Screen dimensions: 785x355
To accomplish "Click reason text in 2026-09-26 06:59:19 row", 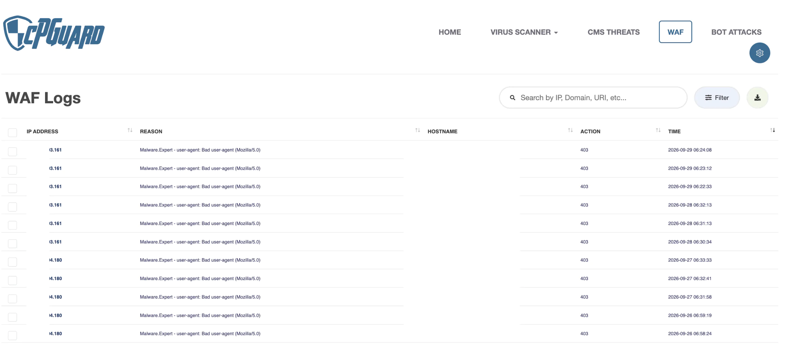I will click(x=200, y=316).
